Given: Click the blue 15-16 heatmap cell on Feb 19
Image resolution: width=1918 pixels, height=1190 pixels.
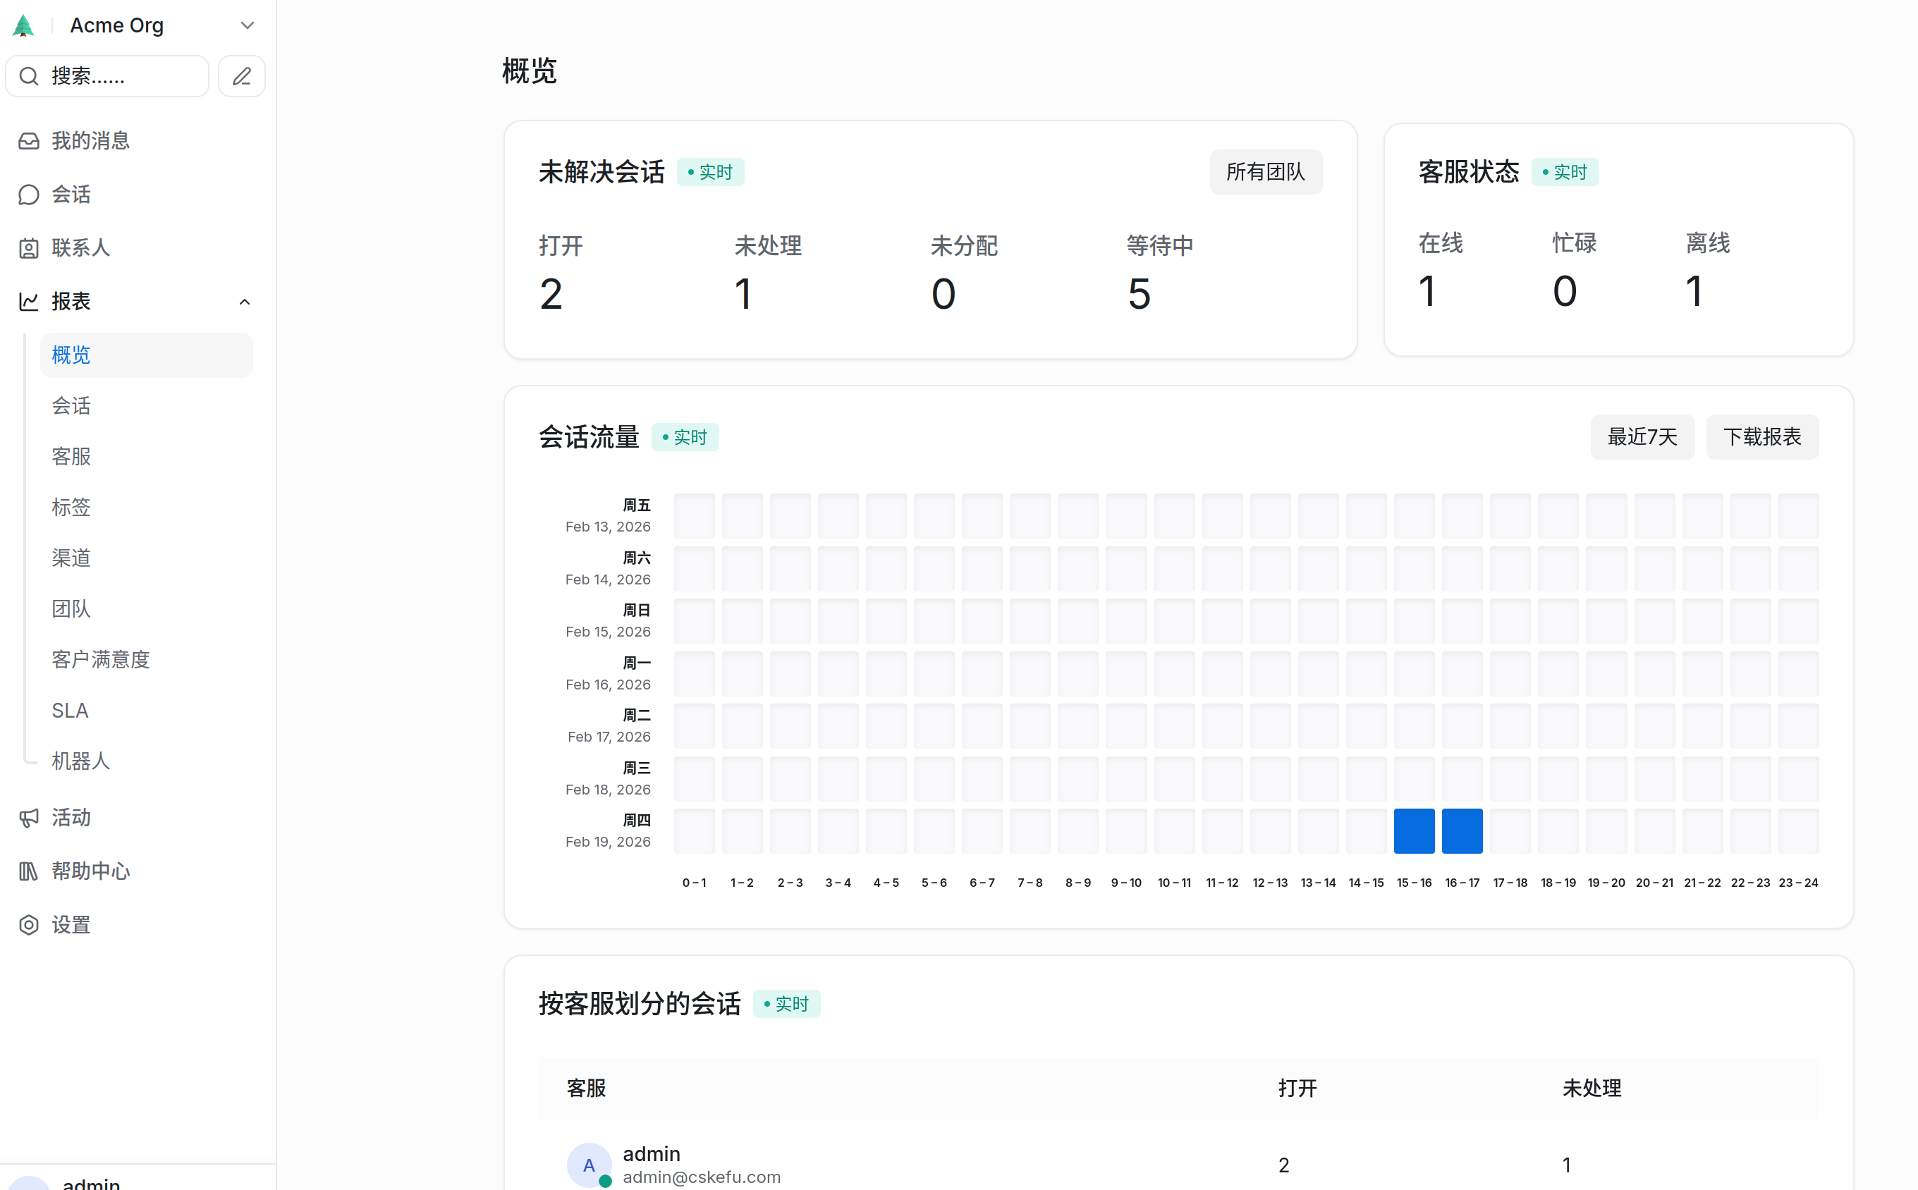Looking at the screenshot, I should [1414, 830].
